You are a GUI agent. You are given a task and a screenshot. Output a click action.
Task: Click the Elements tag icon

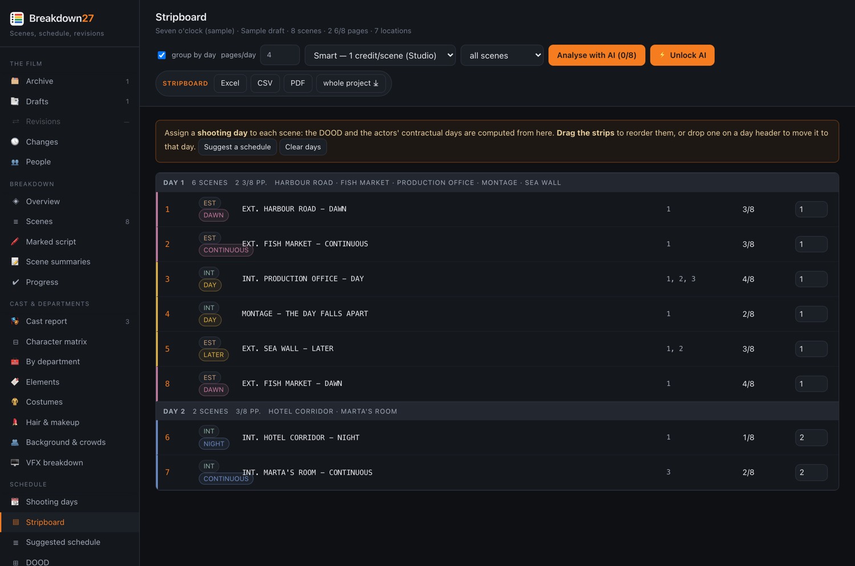(x=15, y=382)
